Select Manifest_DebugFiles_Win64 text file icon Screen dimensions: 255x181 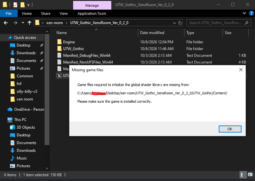tap(59, 55)
